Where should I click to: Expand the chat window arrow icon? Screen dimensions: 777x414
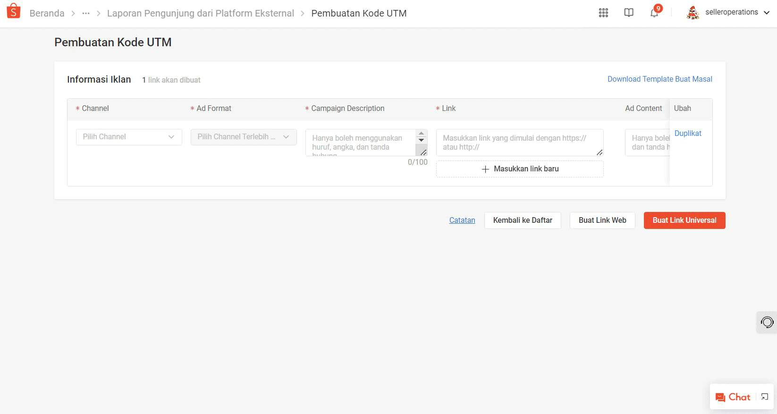tap(765, 397)
